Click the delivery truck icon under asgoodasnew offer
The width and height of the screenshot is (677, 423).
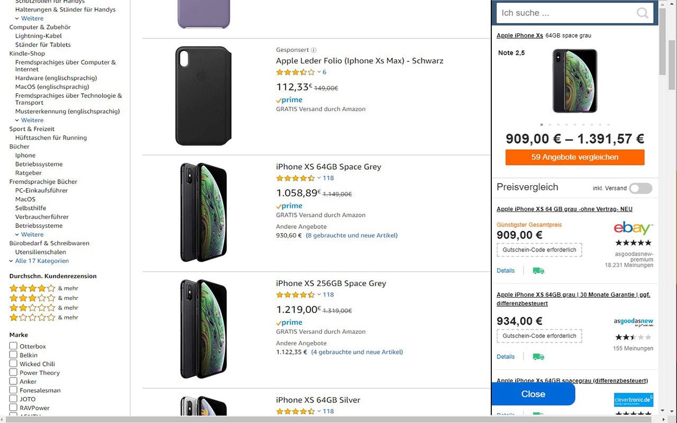pyautogui.click(x=538, y=357)
